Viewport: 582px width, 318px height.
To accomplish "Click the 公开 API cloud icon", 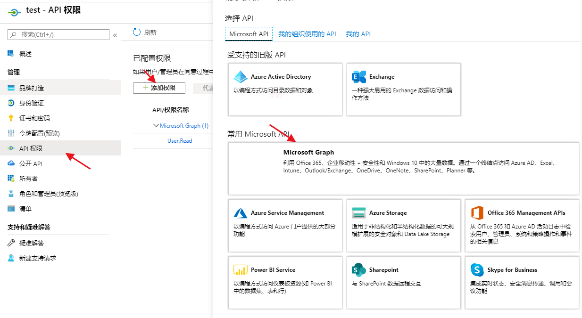I will pos(11,163).
